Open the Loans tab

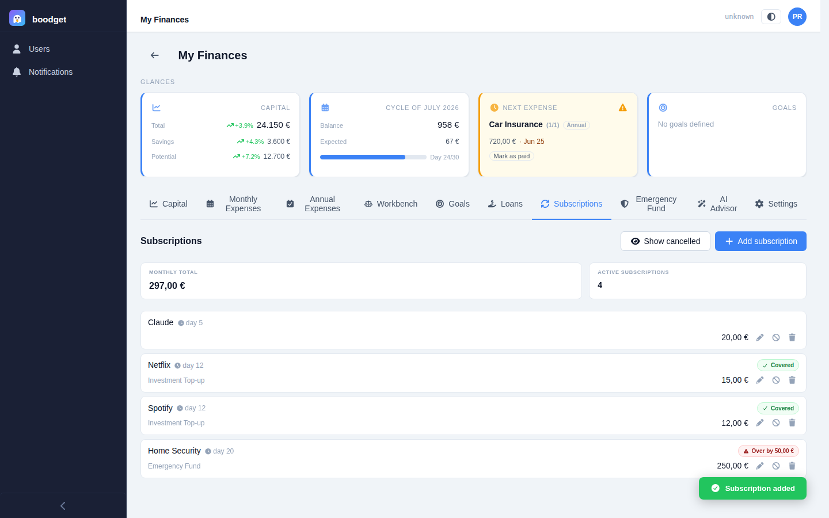point(505,204)
